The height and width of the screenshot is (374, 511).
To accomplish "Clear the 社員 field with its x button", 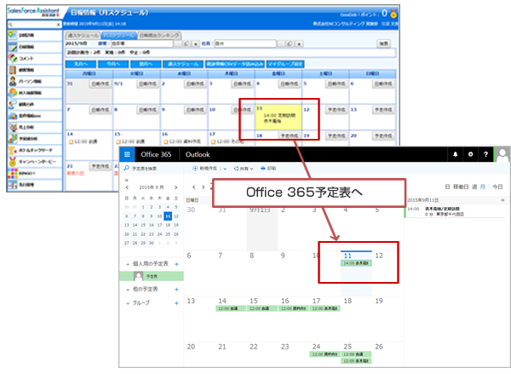I will (x=299, y=43).
